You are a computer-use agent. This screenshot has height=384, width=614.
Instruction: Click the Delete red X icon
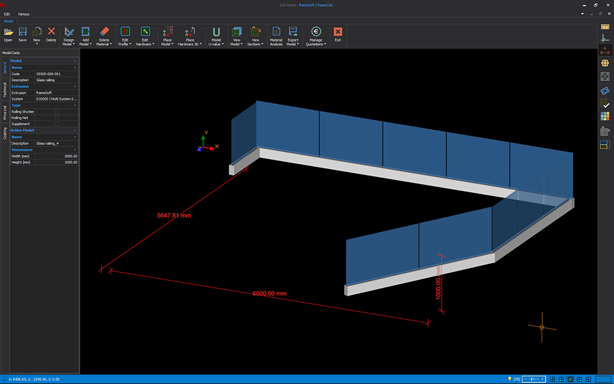[51, 32]
